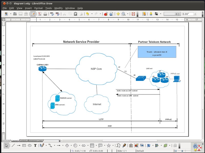Pick the Stars shapes tool
Image resolution: width=205 pixels, height=153 pixels.
tap(108, 145)
